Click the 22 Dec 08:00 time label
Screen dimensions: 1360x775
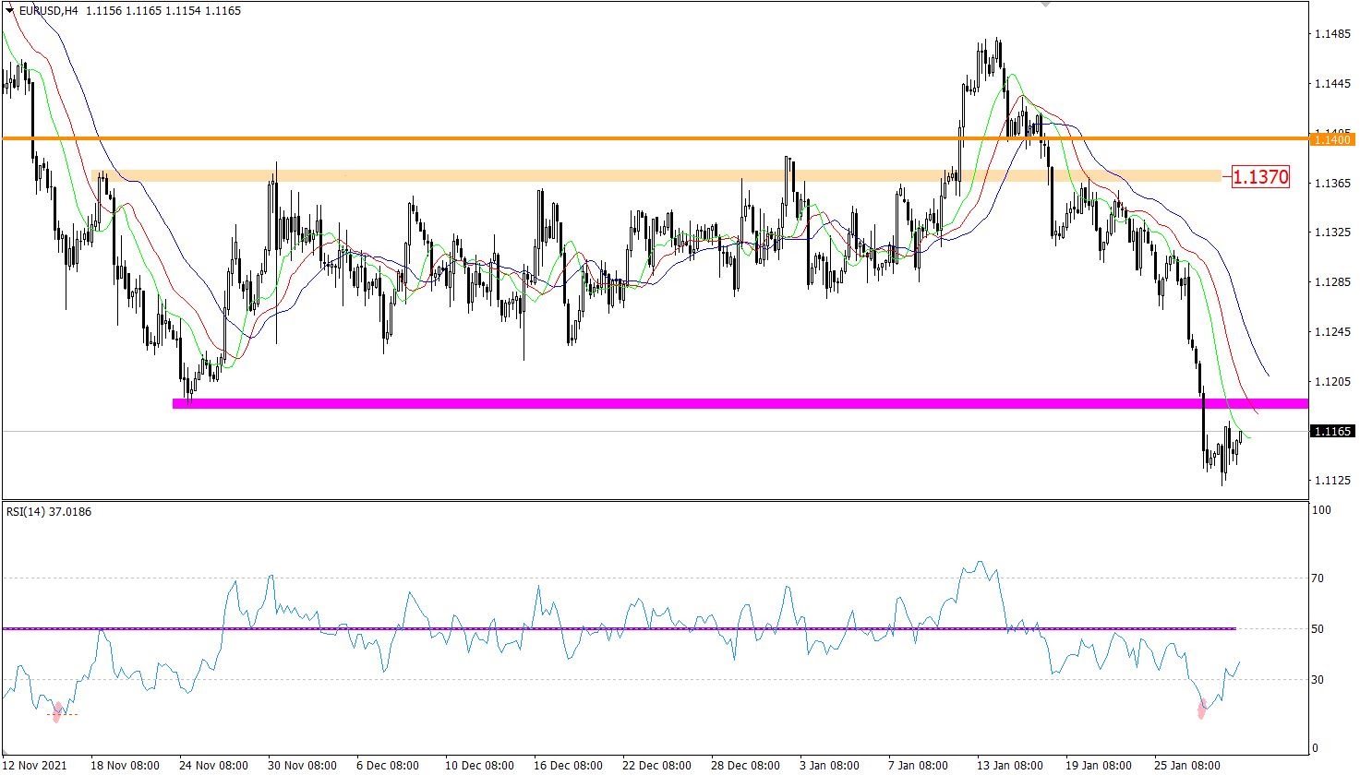(x=656, y=766)
